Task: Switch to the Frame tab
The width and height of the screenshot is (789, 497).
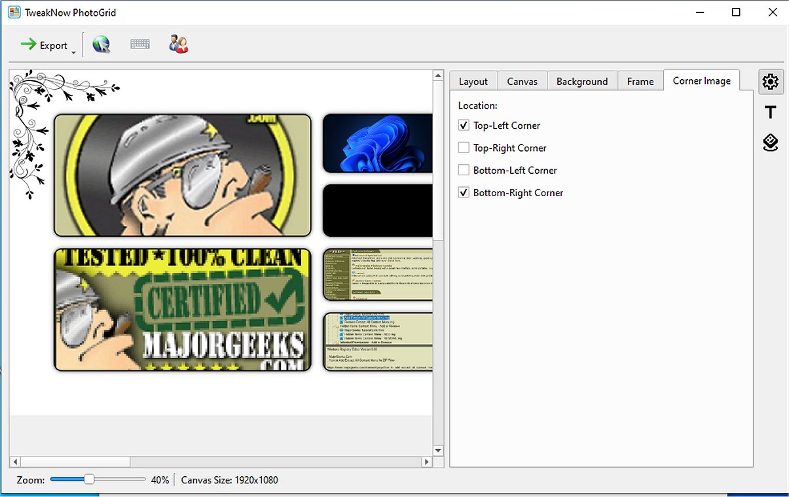Action: point(640,81)
